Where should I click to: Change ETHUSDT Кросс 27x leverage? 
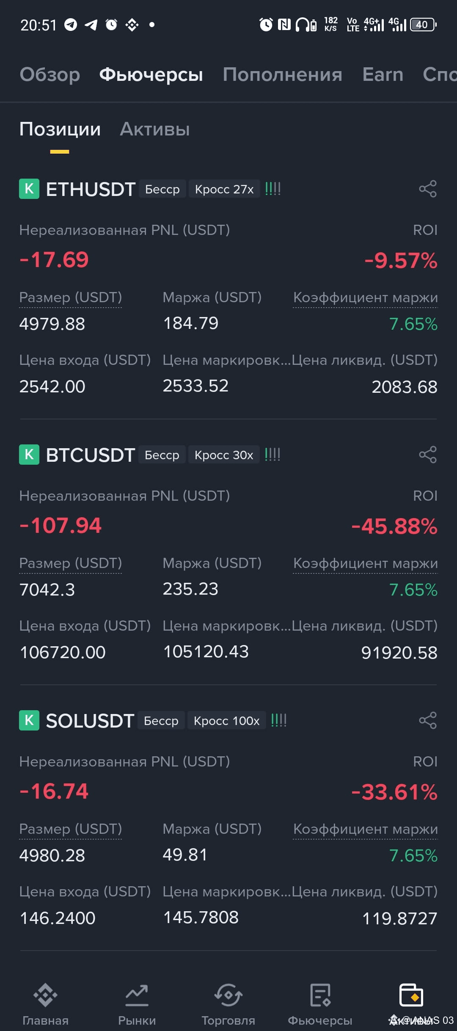pyautogui.click(x=224, y=189)
